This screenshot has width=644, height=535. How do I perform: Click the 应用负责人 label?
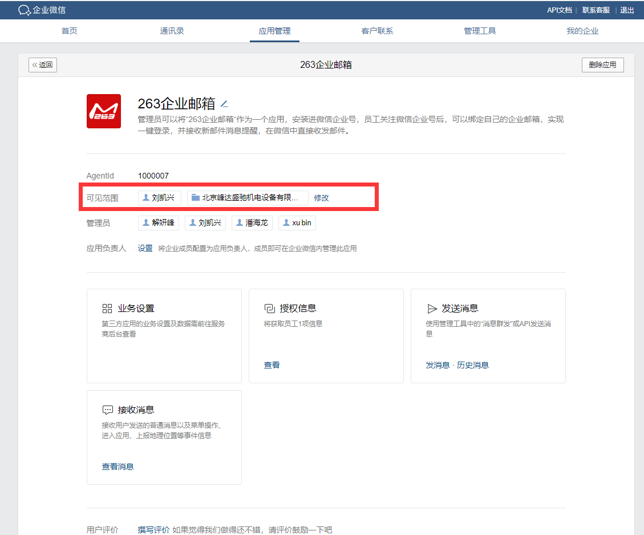(x=106, y=249)
